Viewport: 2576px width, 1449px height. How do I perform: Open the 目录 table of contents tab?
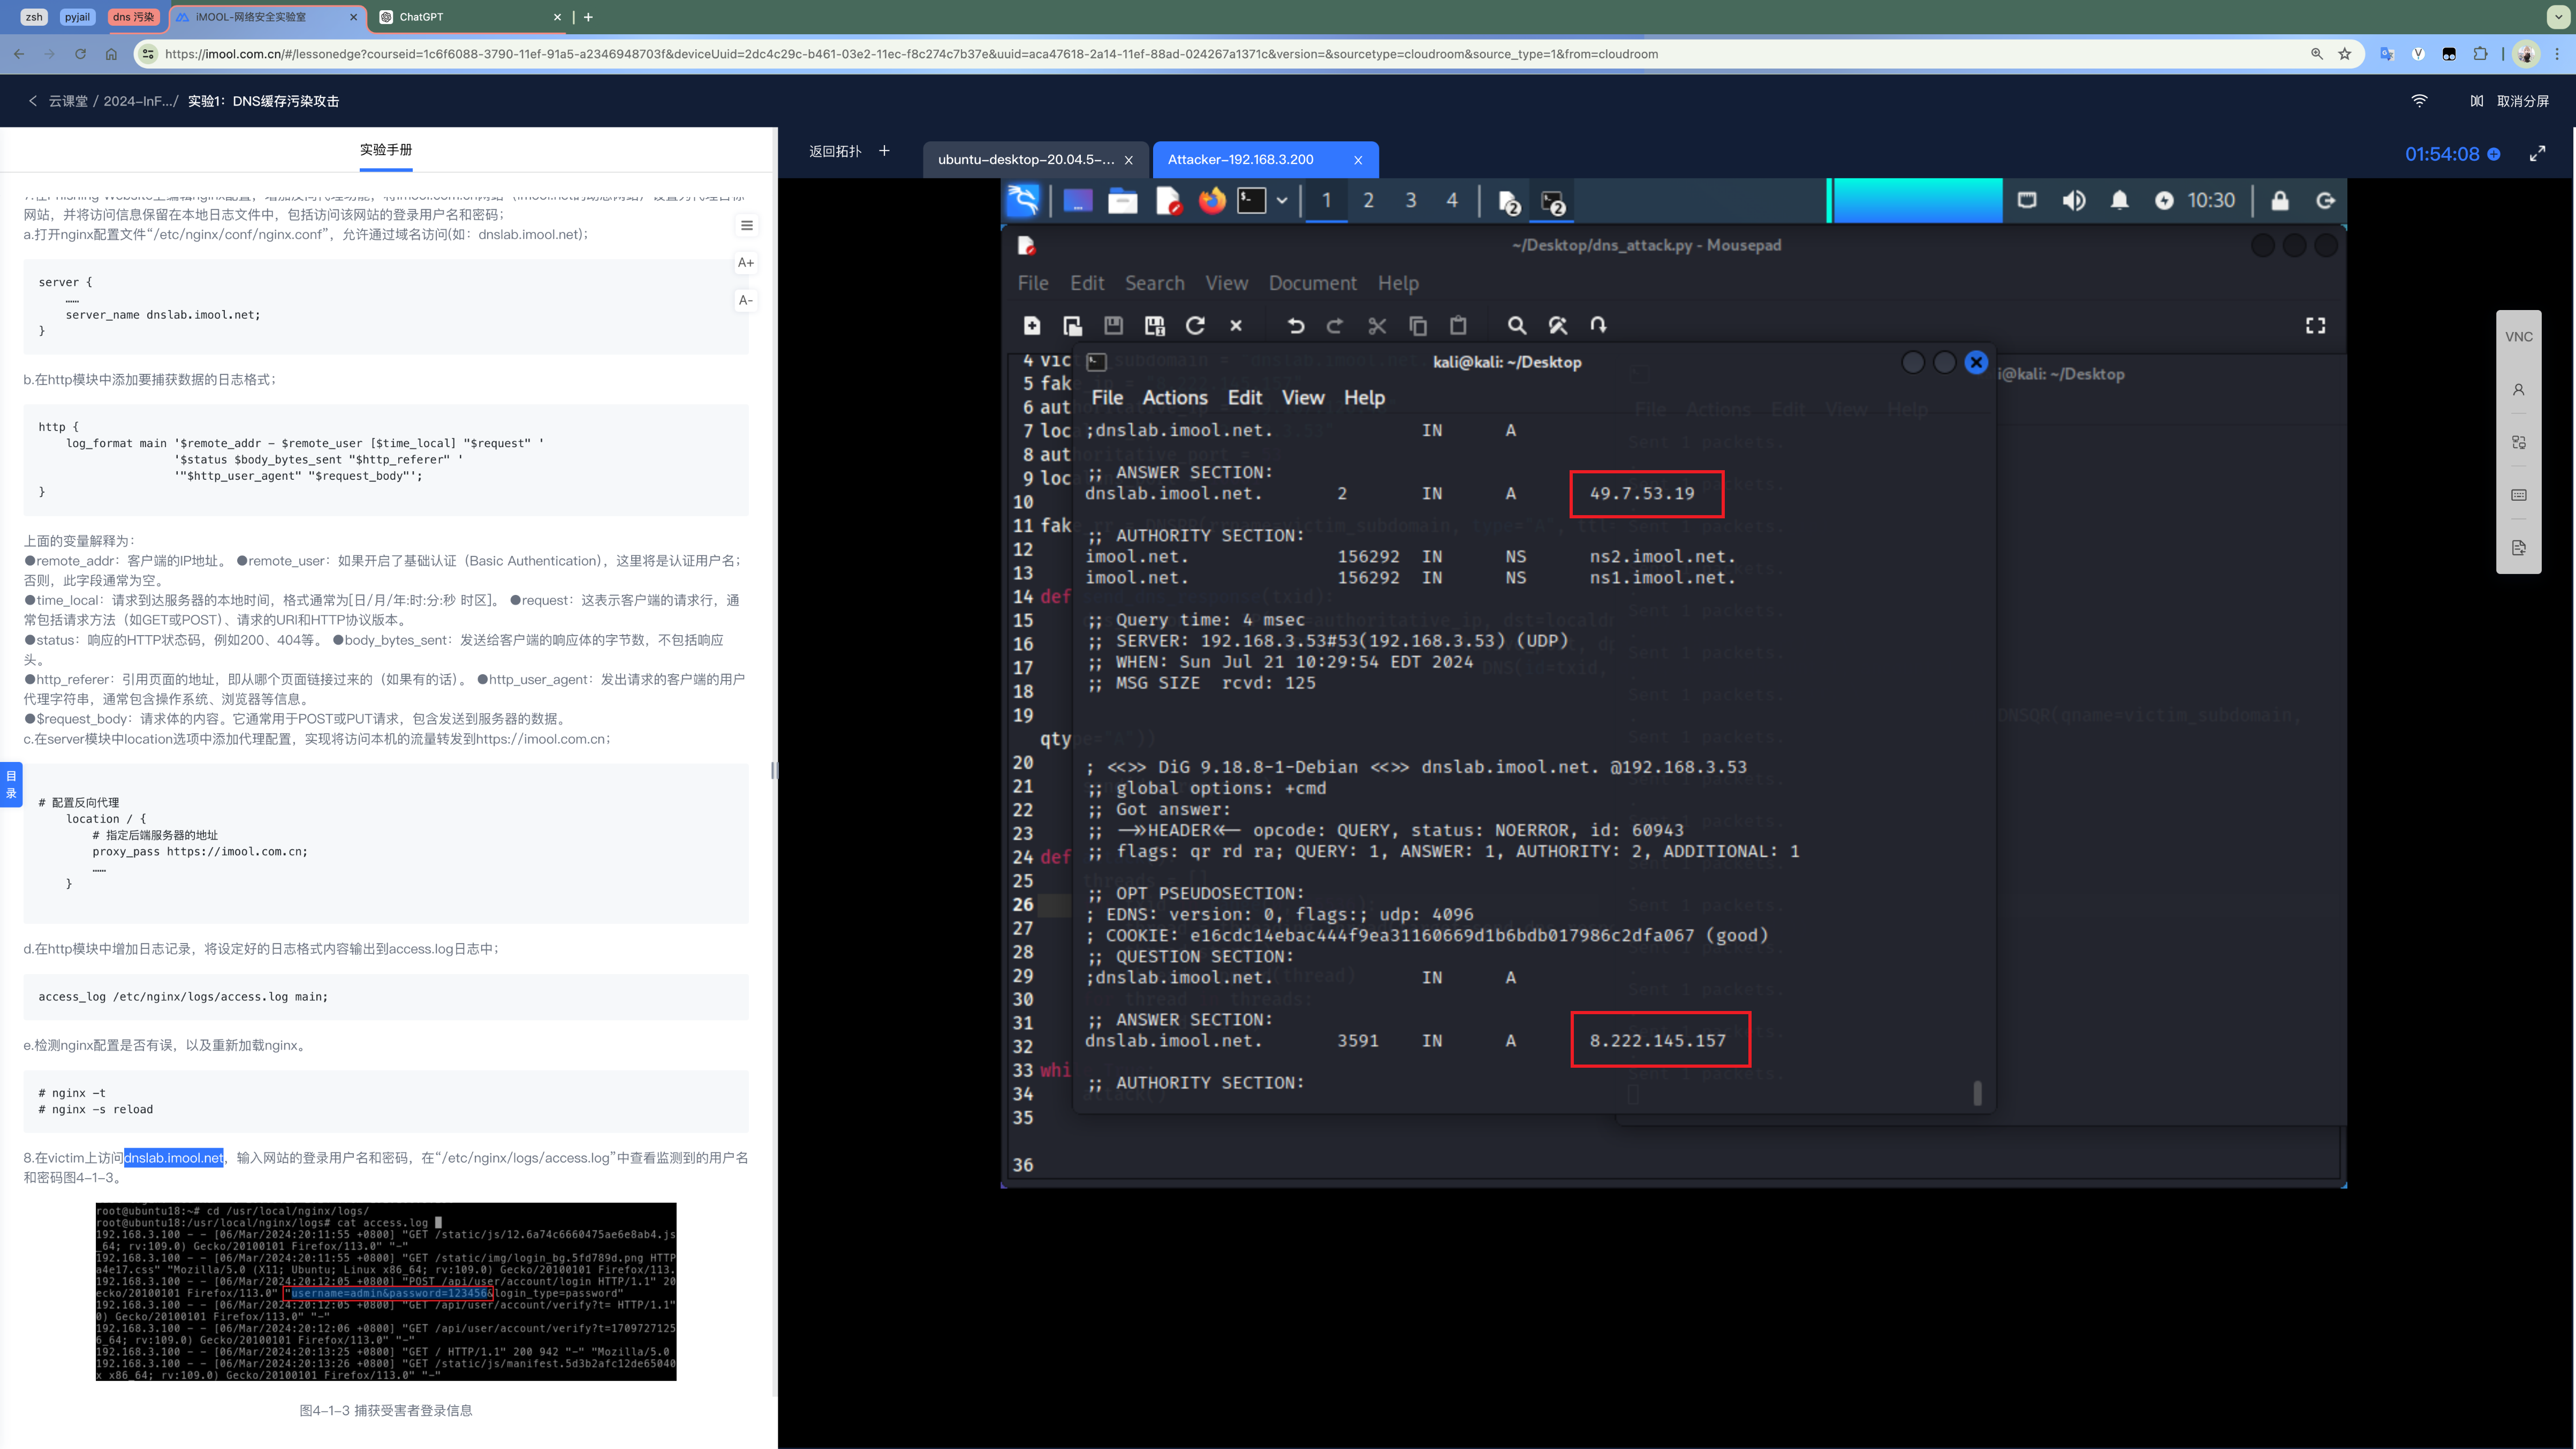pos(11,785)
